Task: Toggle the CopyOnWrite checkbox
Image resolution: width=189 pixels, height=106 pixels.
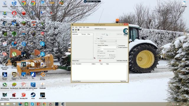Action: (x=98, y=53)
